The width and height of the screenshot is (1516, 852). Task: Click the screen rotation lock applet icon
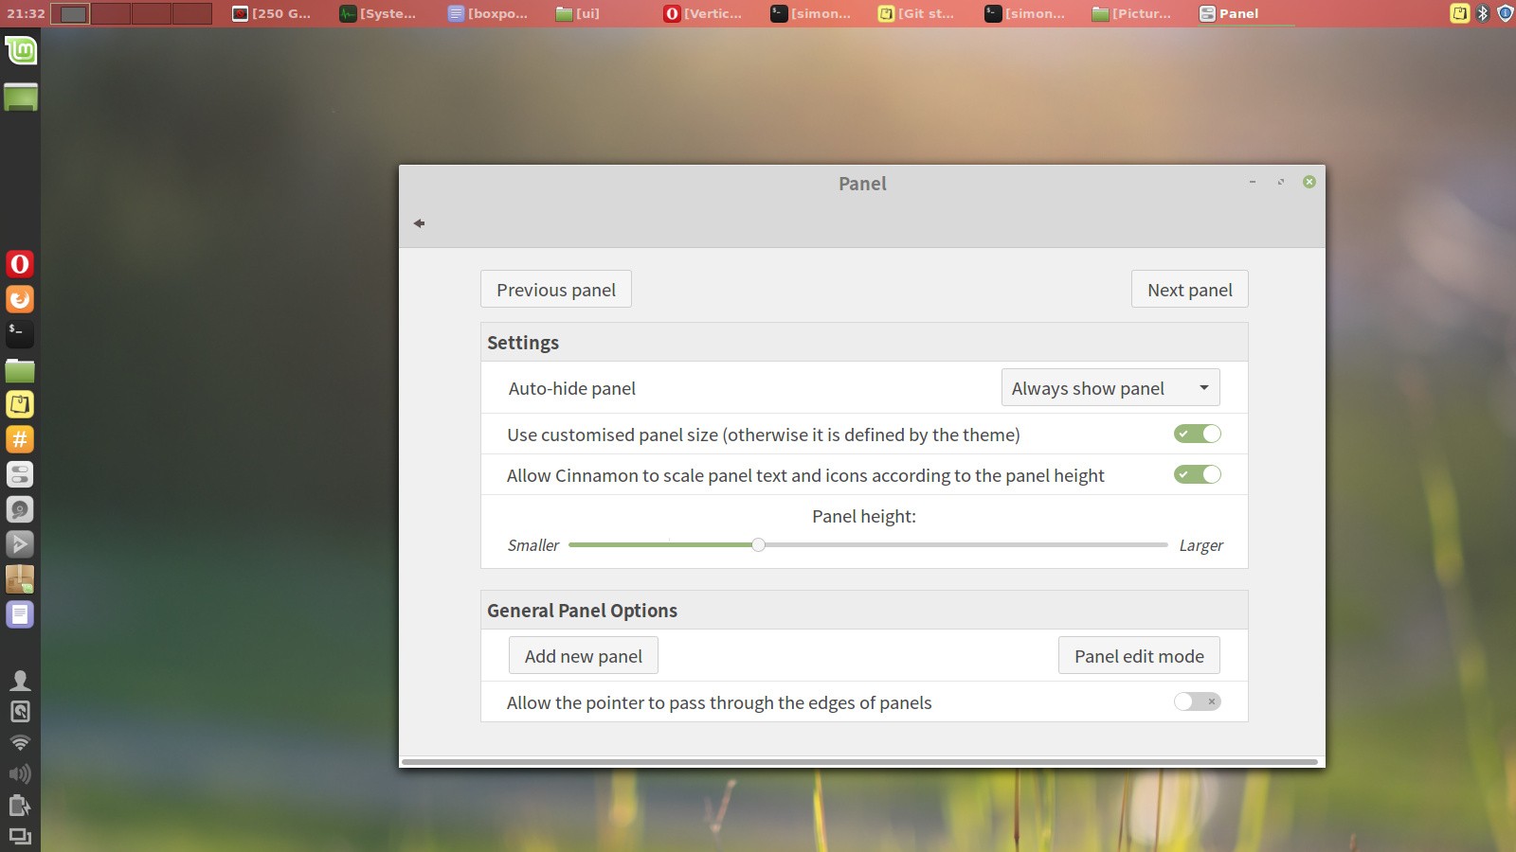20,712
